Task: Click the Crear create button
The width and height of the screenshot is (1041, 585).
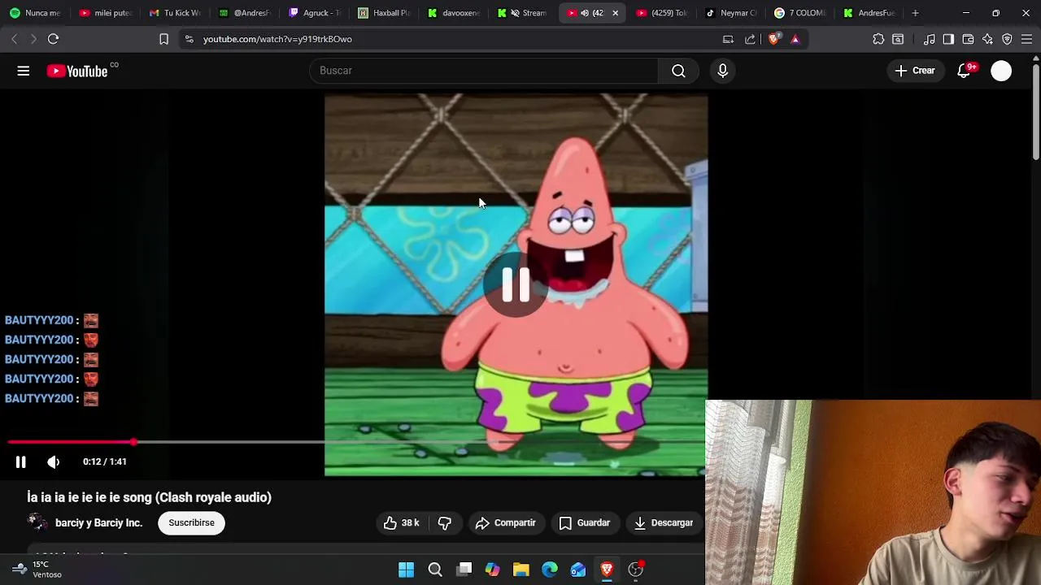Action: [x=916, y=71]
